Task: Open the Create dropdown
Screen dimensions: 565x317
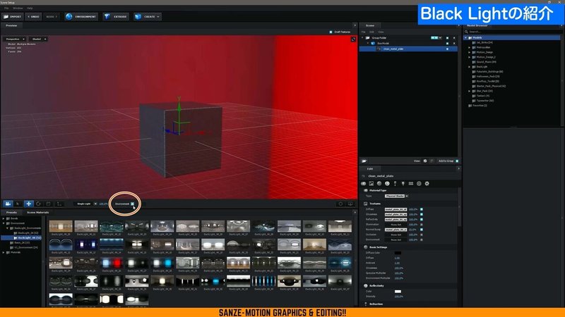Action: (x=148, y=16)
